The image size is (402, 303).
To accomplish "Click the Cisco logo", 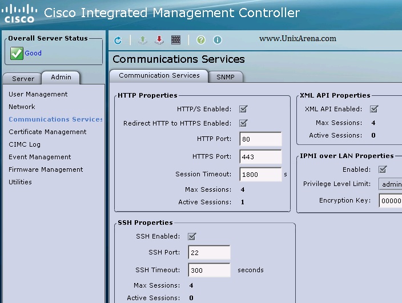I will (19, 14).
